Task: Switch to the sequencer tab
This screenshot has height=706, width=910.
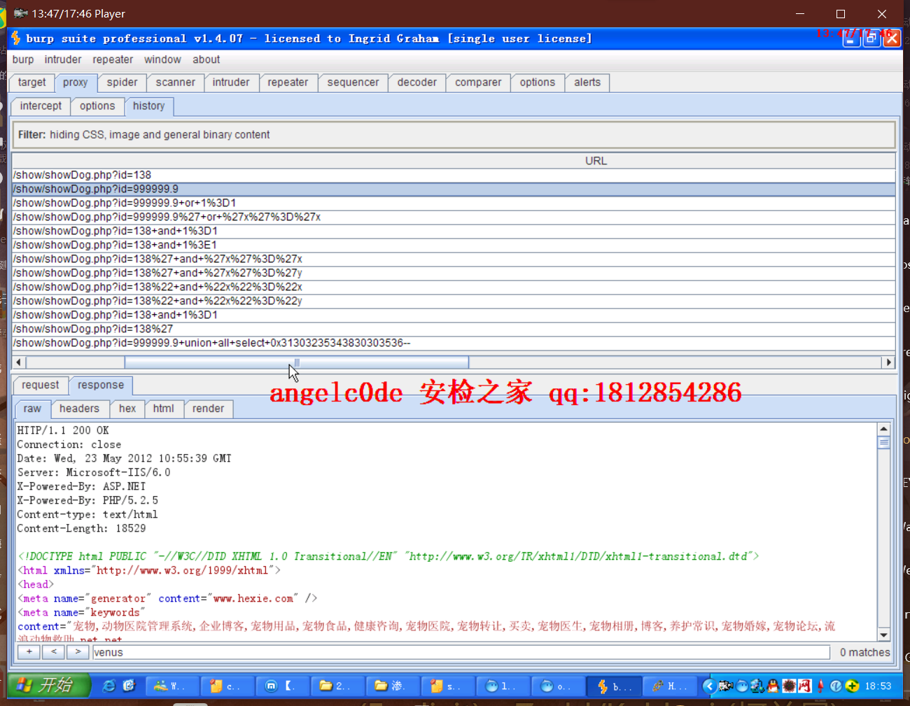Action: click(x=353, y=83)
